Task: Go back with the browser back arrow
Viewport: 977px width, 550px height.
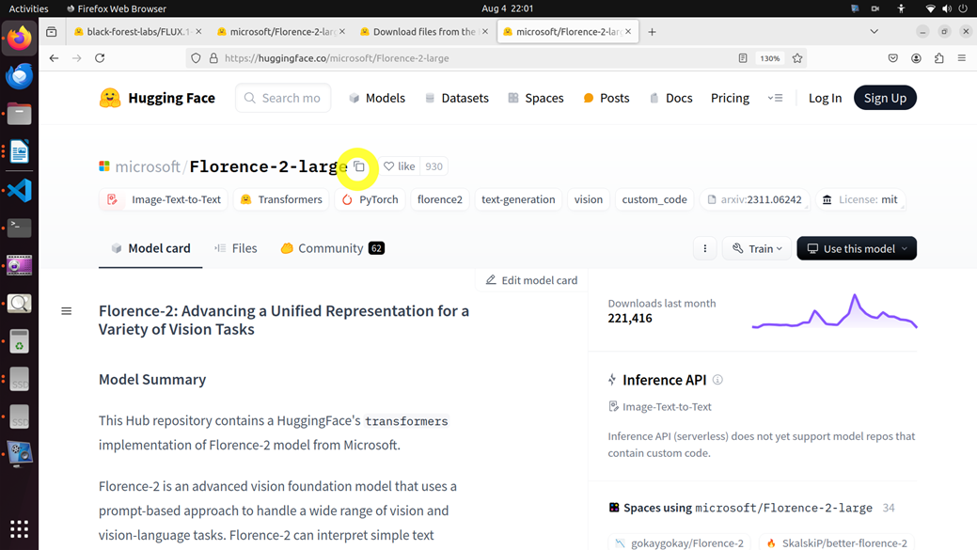Action: 55,58
